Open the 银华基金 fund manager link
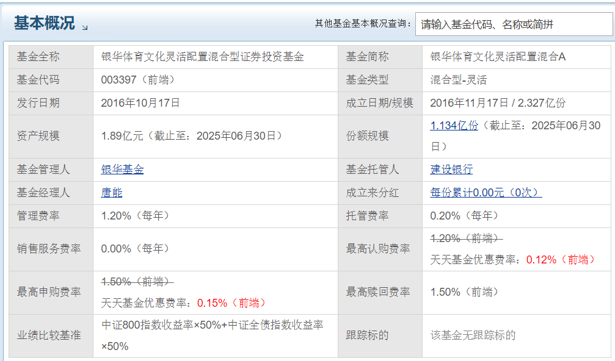Screen dimensions: 615x361 (122, 170)
